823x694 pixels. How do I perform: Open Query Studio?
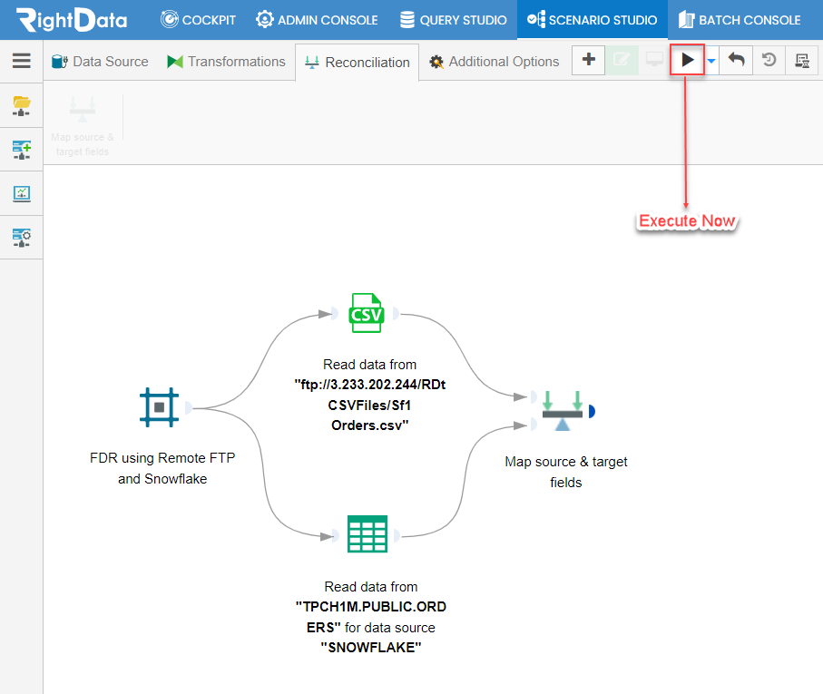(453, 20)
